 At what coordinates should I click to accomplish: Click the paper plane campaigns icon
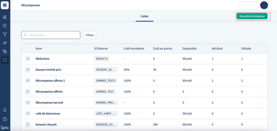pyautogui.click(x=5, y=43)
